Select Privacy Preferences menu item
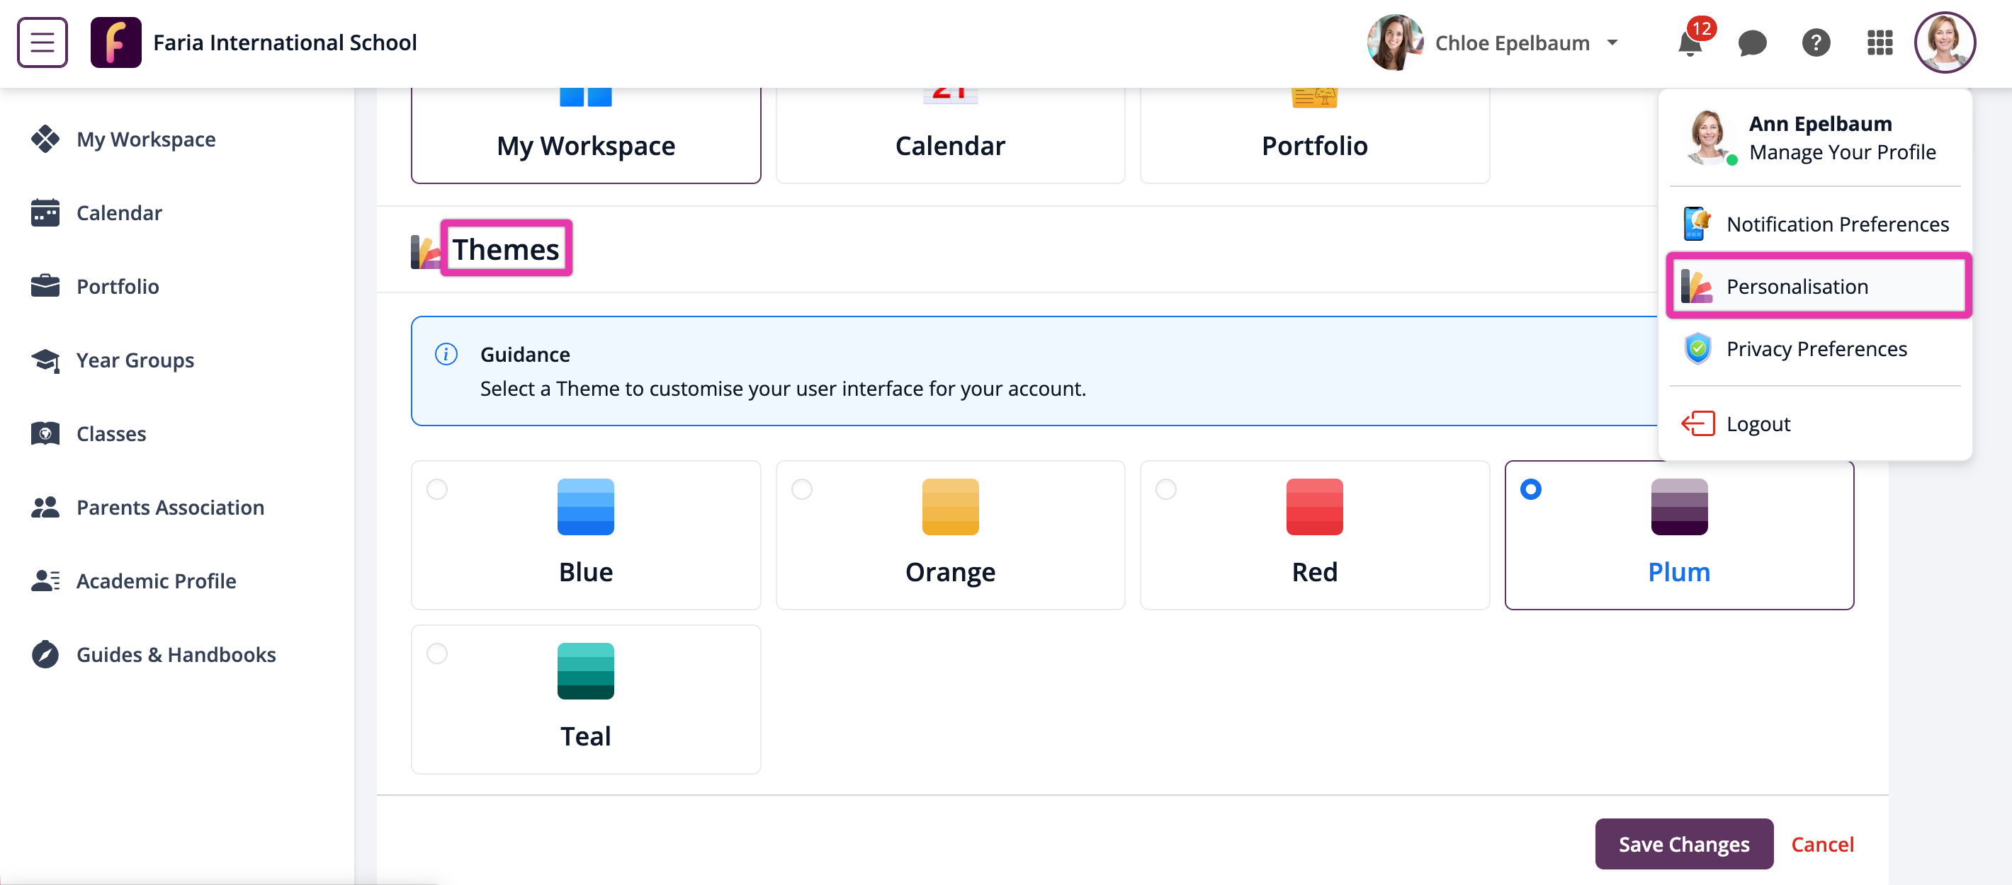This screenshot has width=2012, height=885. coord(1816,349)
